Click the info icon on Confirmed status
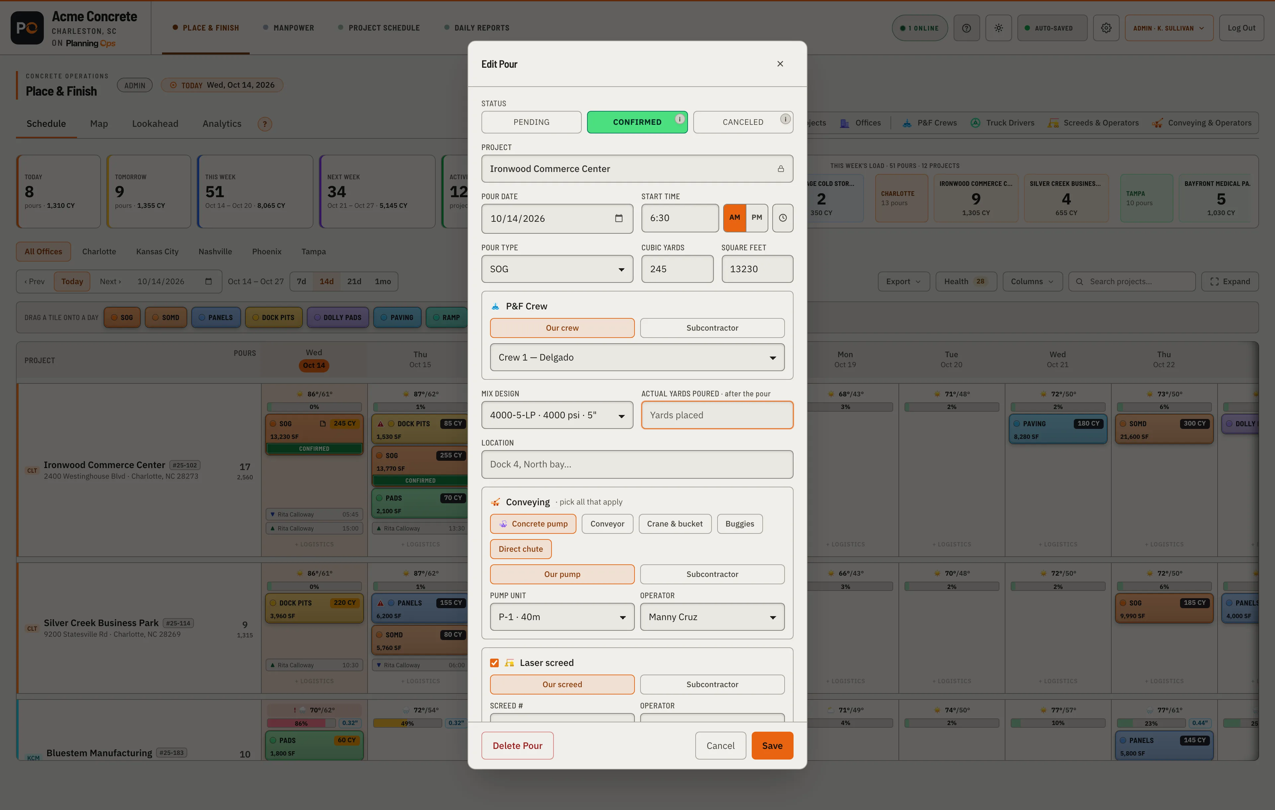This screenshot has width=1275, height=810. point(679,119)
